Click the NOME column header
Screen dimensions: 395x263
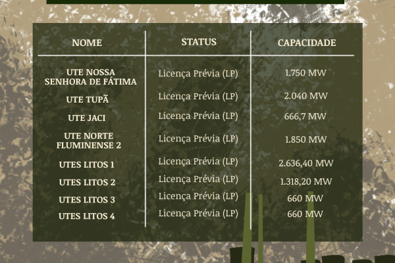(x=87, y=43)
